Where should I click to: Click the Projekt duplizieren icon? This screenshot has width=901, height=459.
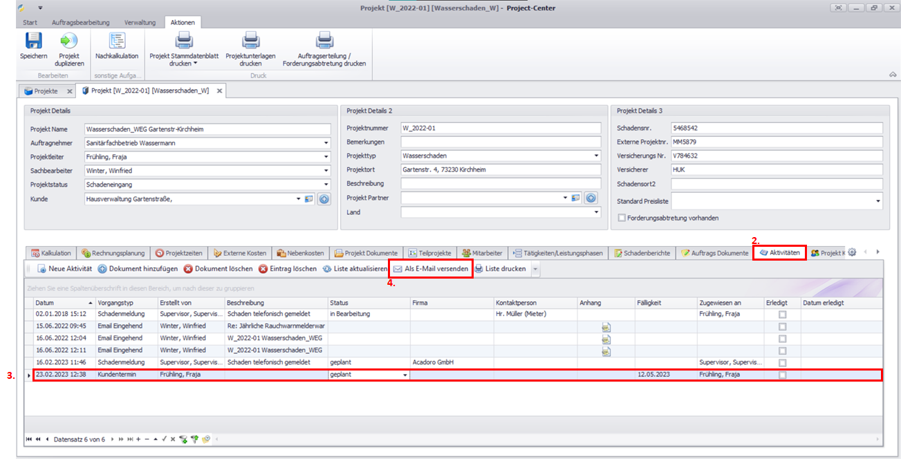pos(69,41)
